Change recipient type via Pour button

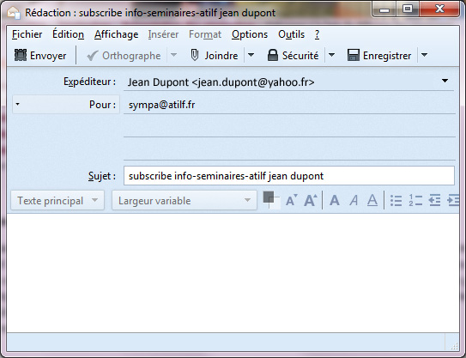[x=66, y=105]
